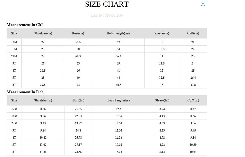Click the 27.8 cuff value for 6T
Image resolution: width=245 pixels, height=157 pixels.
click(x=193, y=85)
